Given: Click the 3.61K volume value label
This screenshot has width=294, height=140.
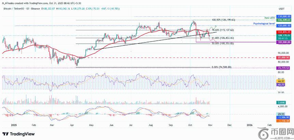Looking at the screenshot, I should click(x=282, y=102).
